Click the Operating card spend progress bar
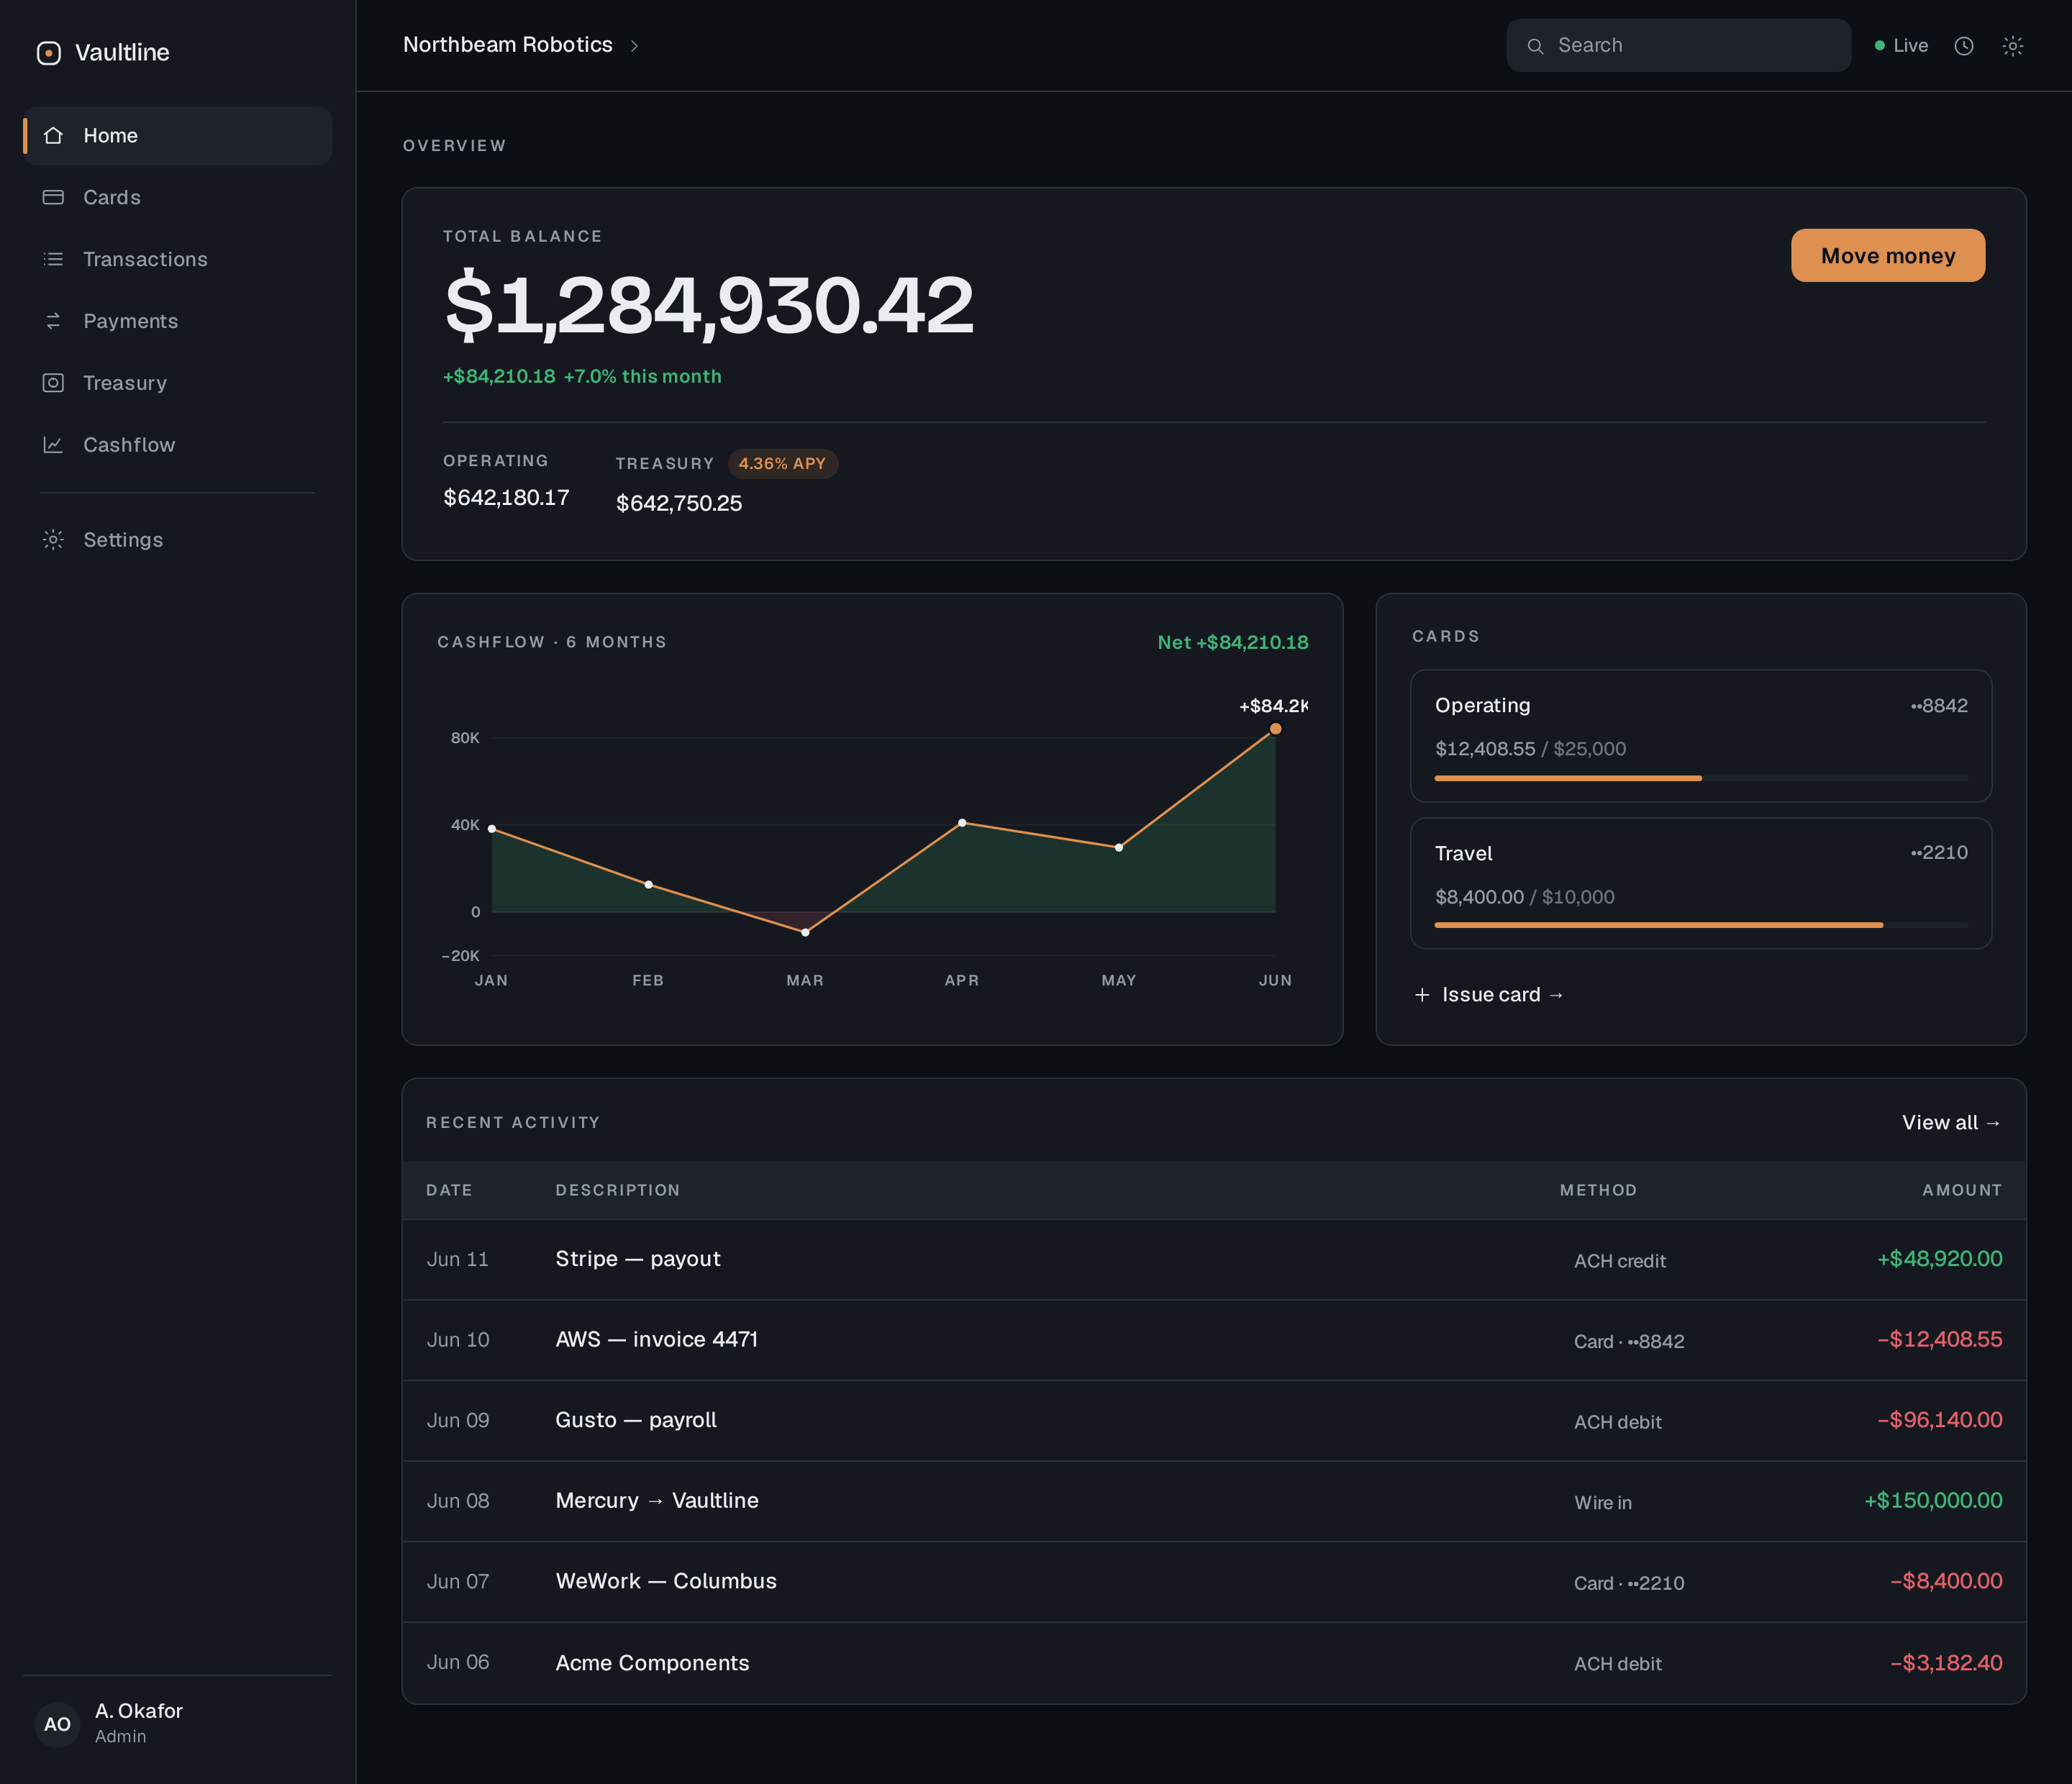The width and height of the screenshot is (2072, 1784). [x=1700, y=778]
